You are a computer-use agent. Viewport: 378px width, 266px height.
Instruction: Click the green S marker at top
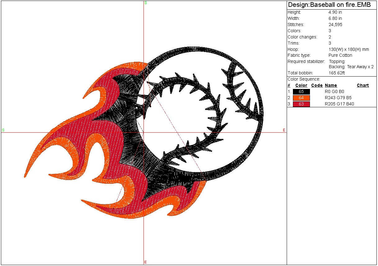pyautogui.click(x=146, y=3)
